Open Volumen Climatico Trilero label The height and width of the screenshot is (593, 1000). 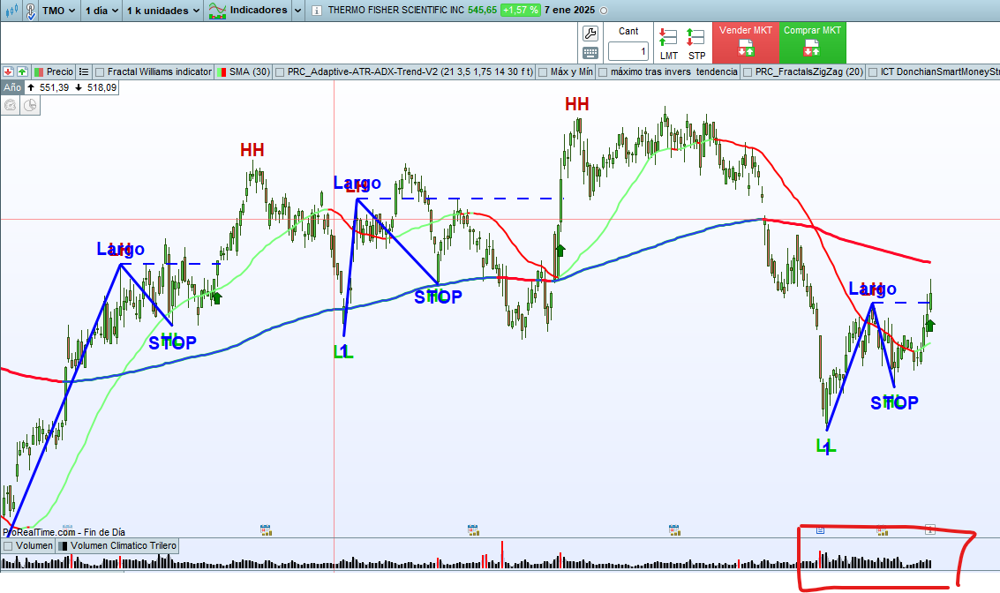point(123,546)
